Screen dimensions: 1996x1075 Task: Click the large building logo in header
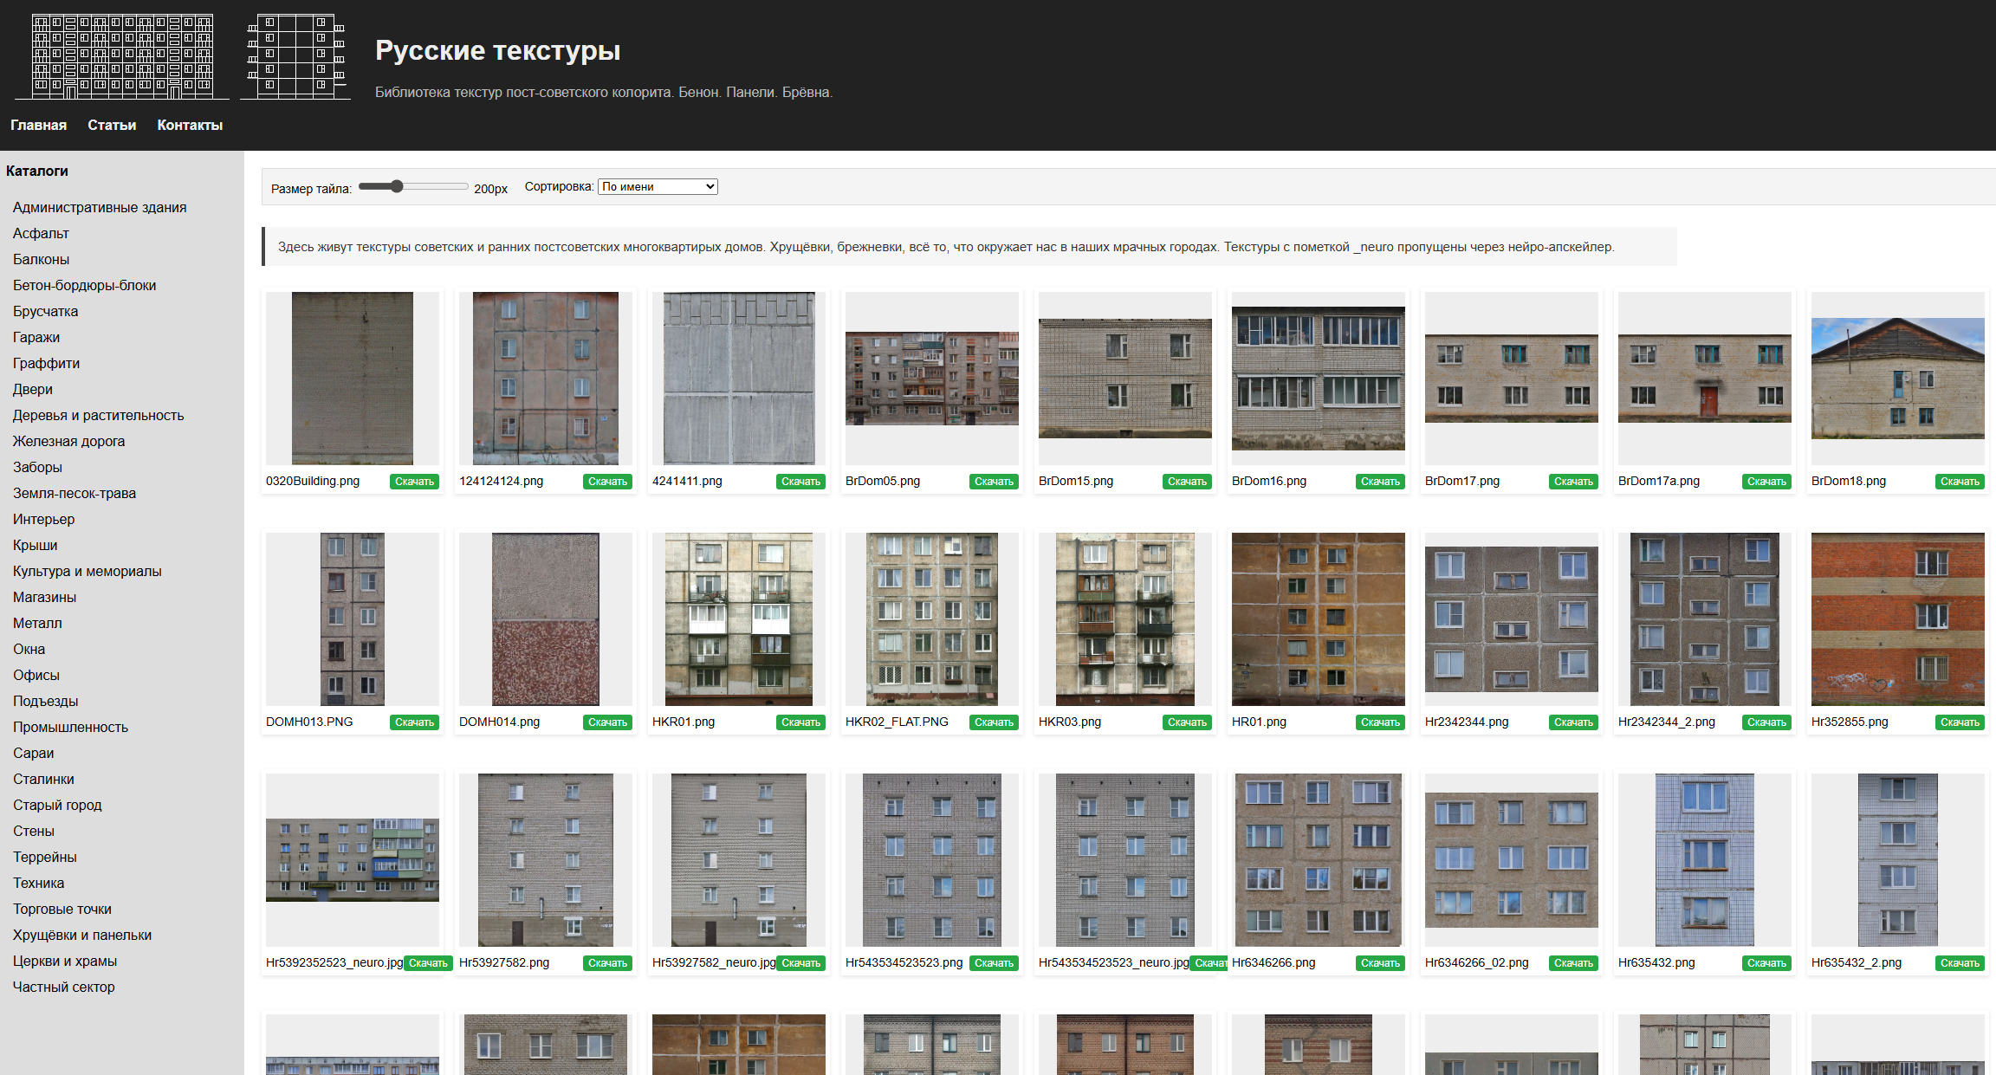pyautogui.click(x=122, y=56)
